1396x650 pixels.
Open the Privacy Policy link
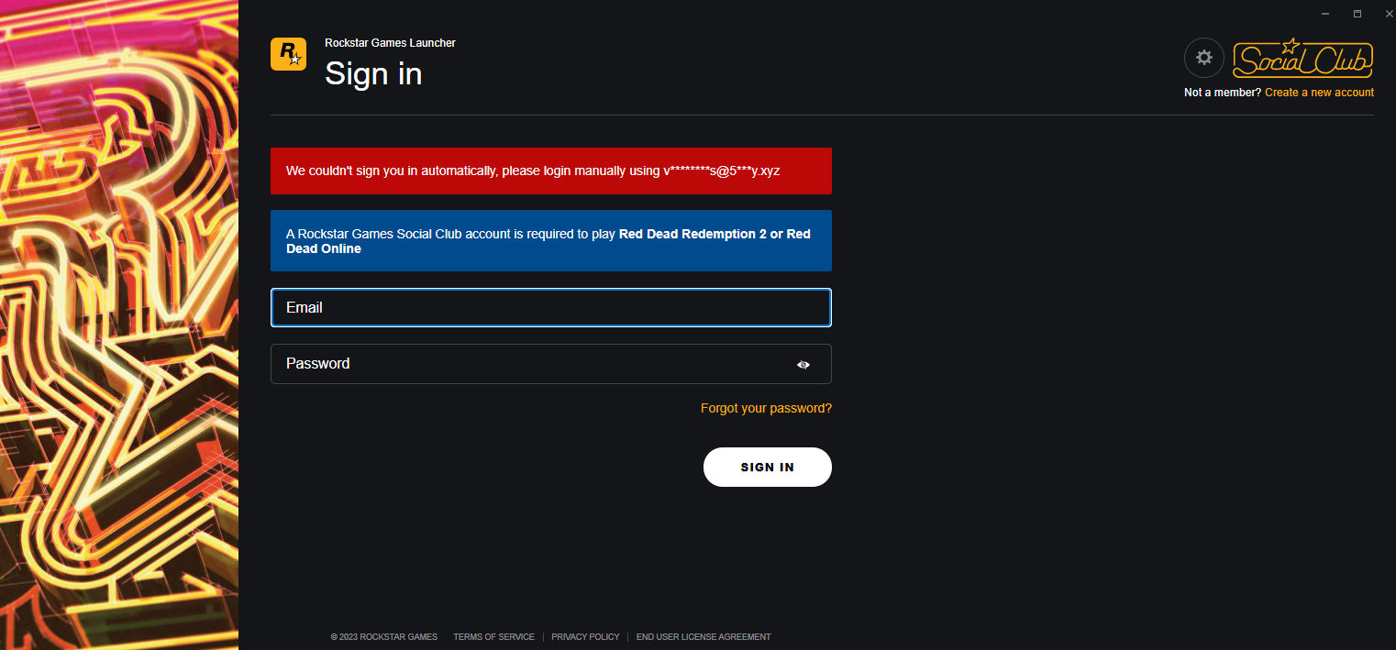point(585,637)
